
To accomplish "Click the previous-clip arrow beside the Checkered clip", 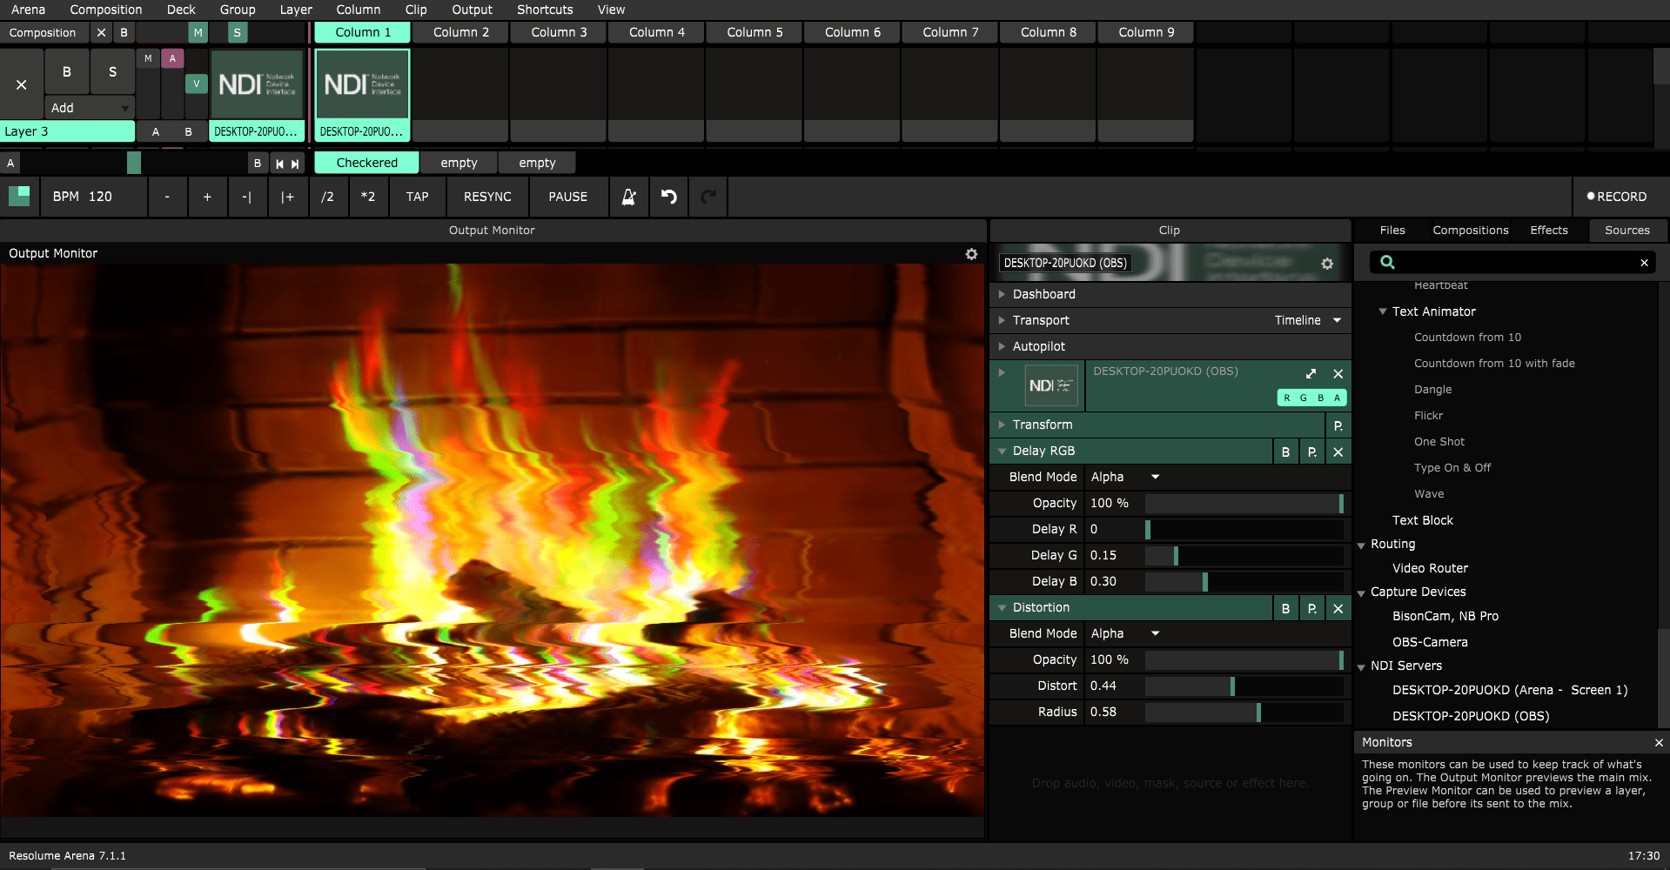I will tap(279, 163).
